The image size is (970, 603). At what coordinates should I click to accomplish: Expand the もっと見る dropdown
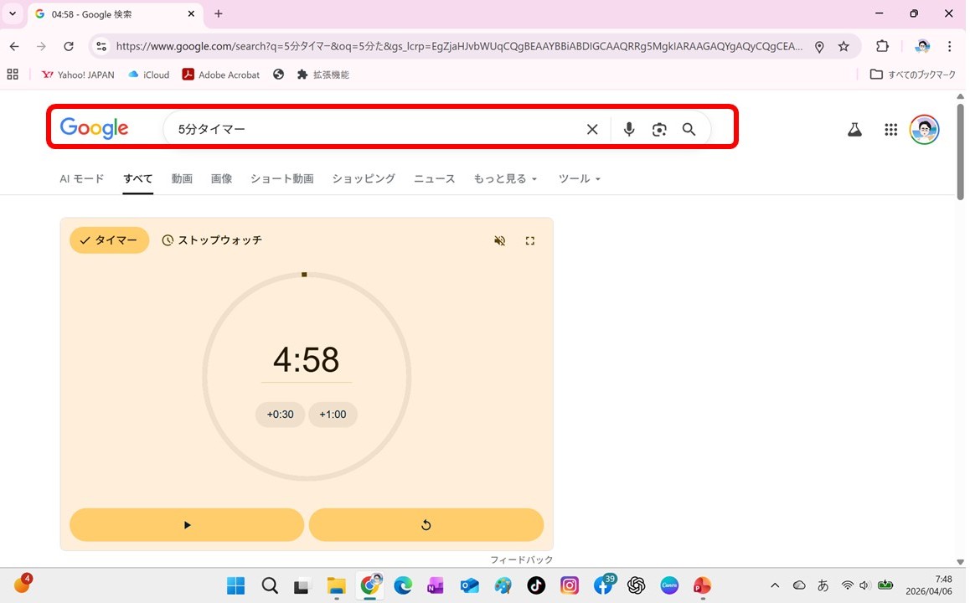click(x=505, y=178)
